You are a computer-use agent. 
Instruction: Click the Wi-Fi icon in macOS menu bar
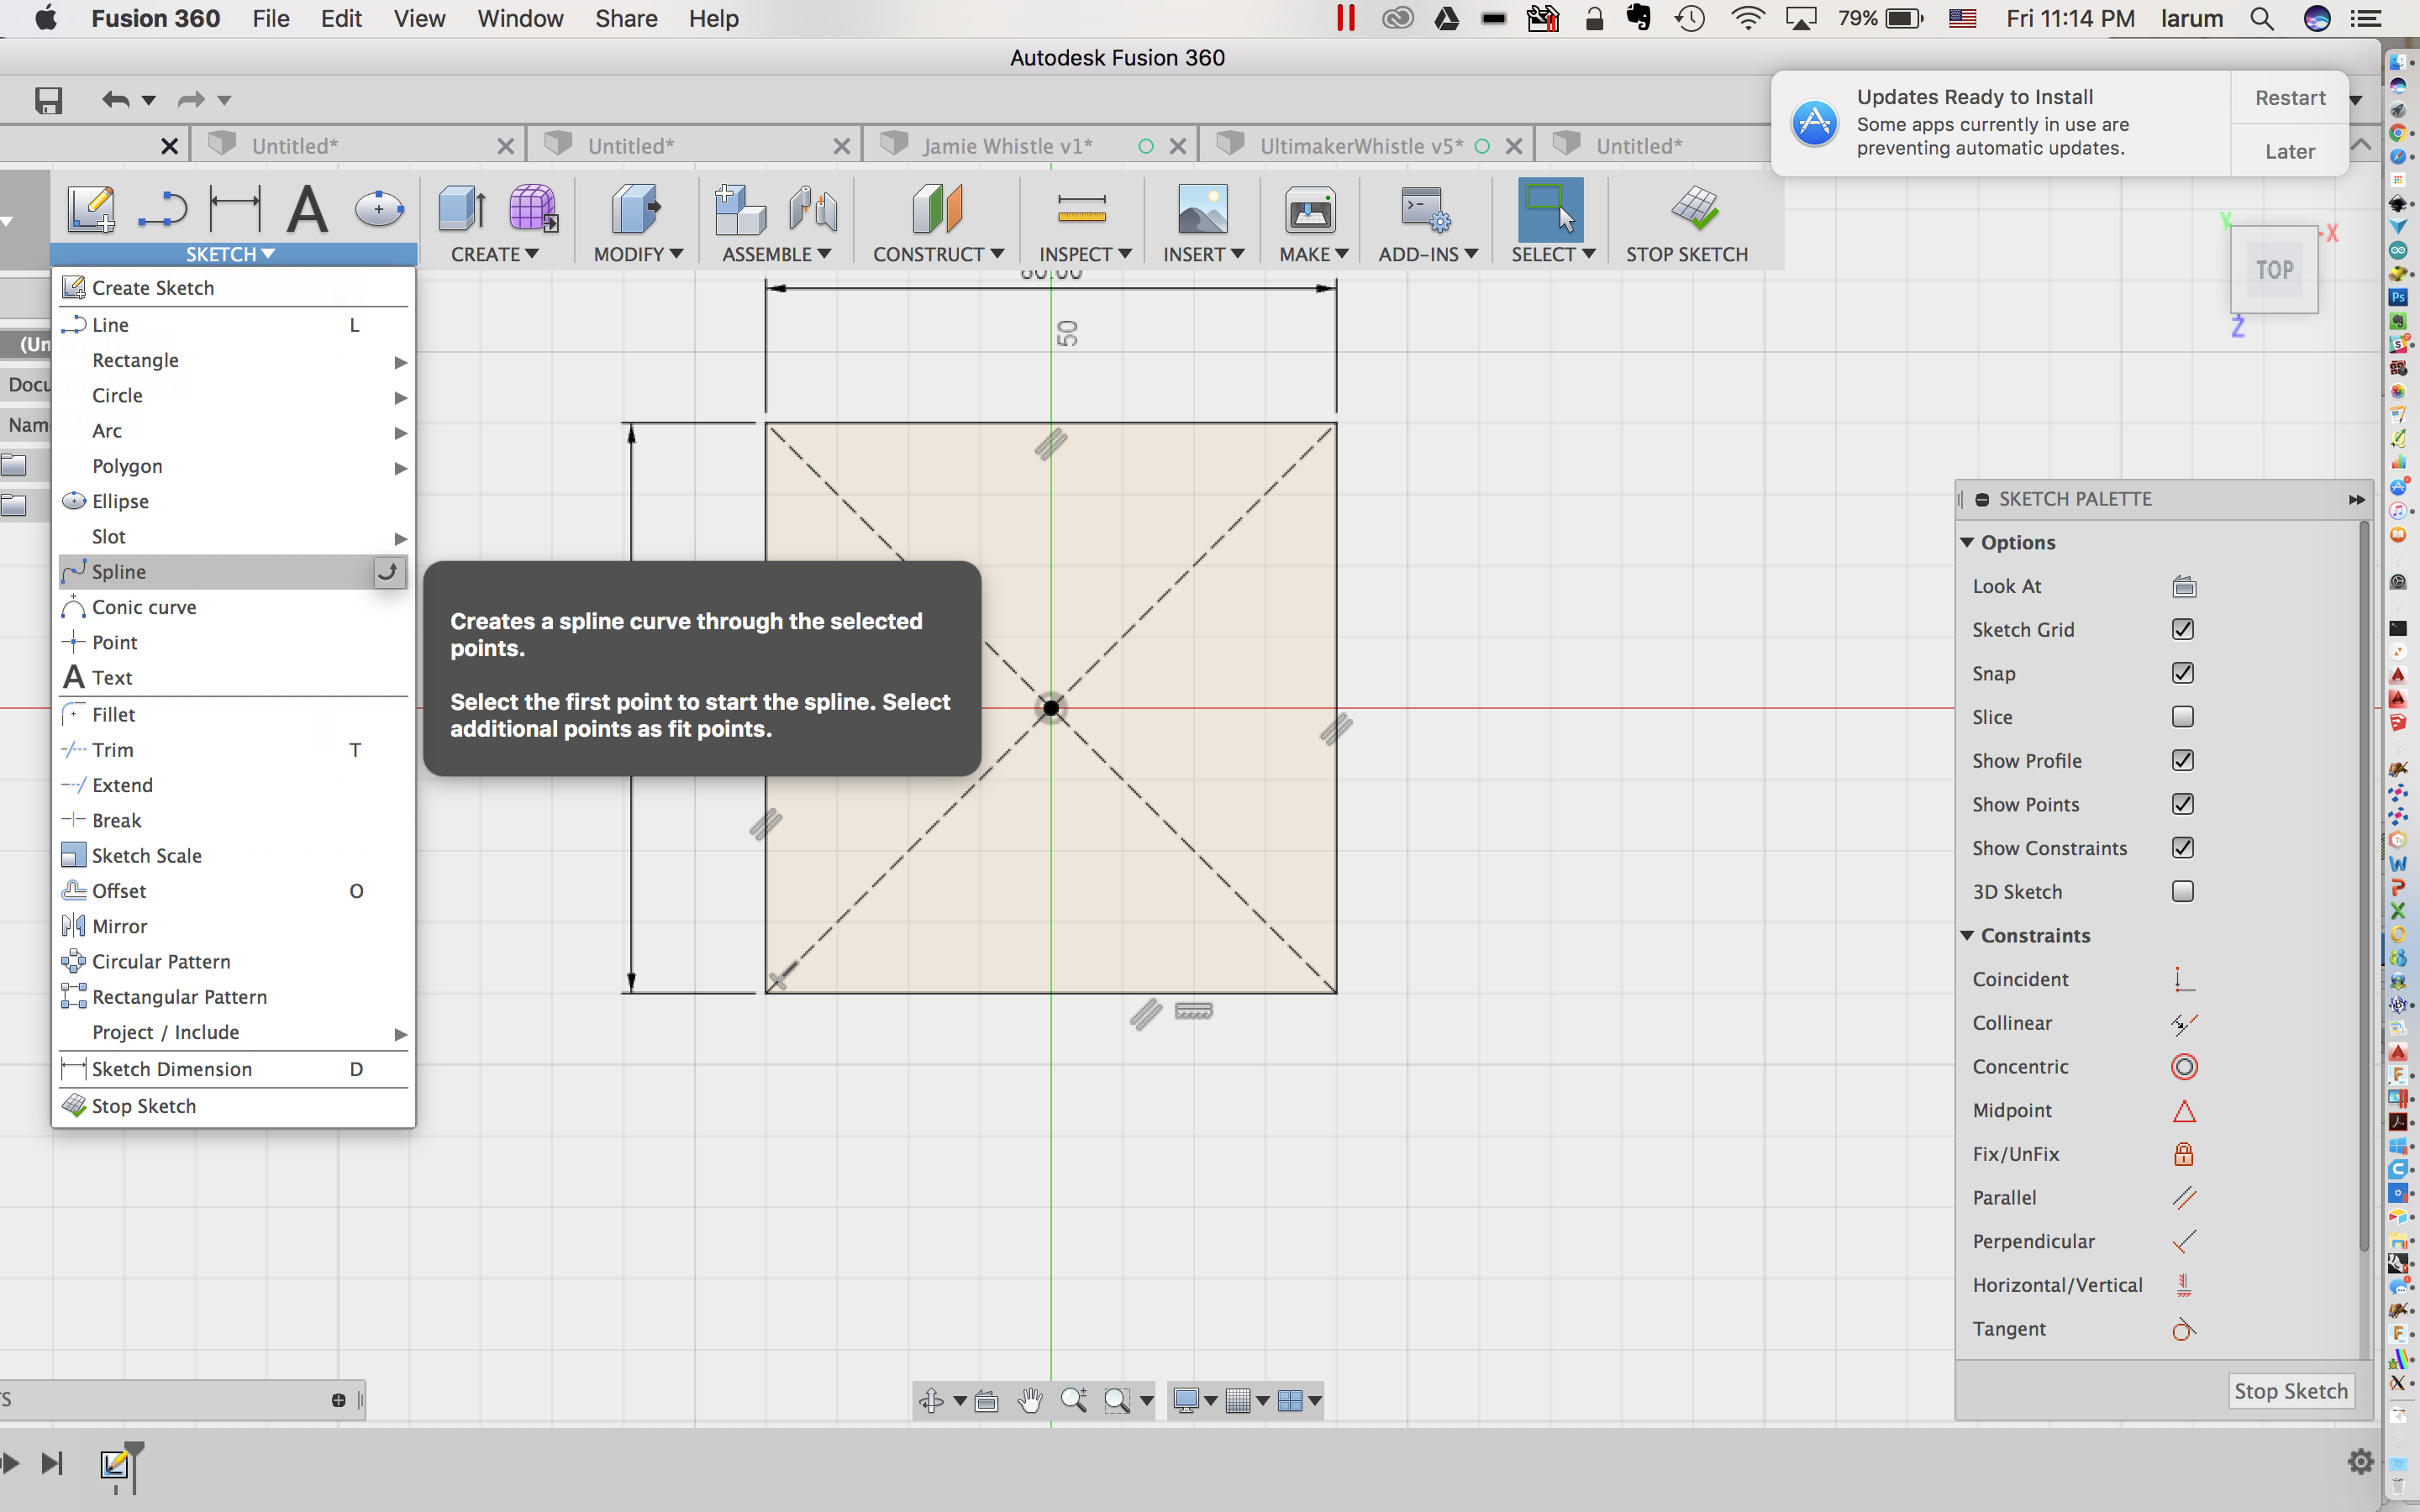[1748, 19]
